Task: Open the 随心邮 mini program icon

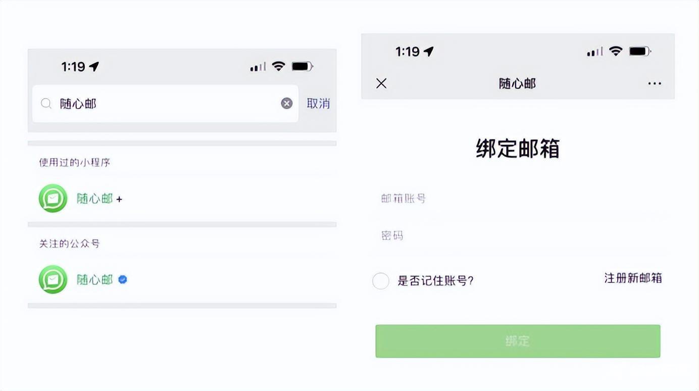Action: 53,198
